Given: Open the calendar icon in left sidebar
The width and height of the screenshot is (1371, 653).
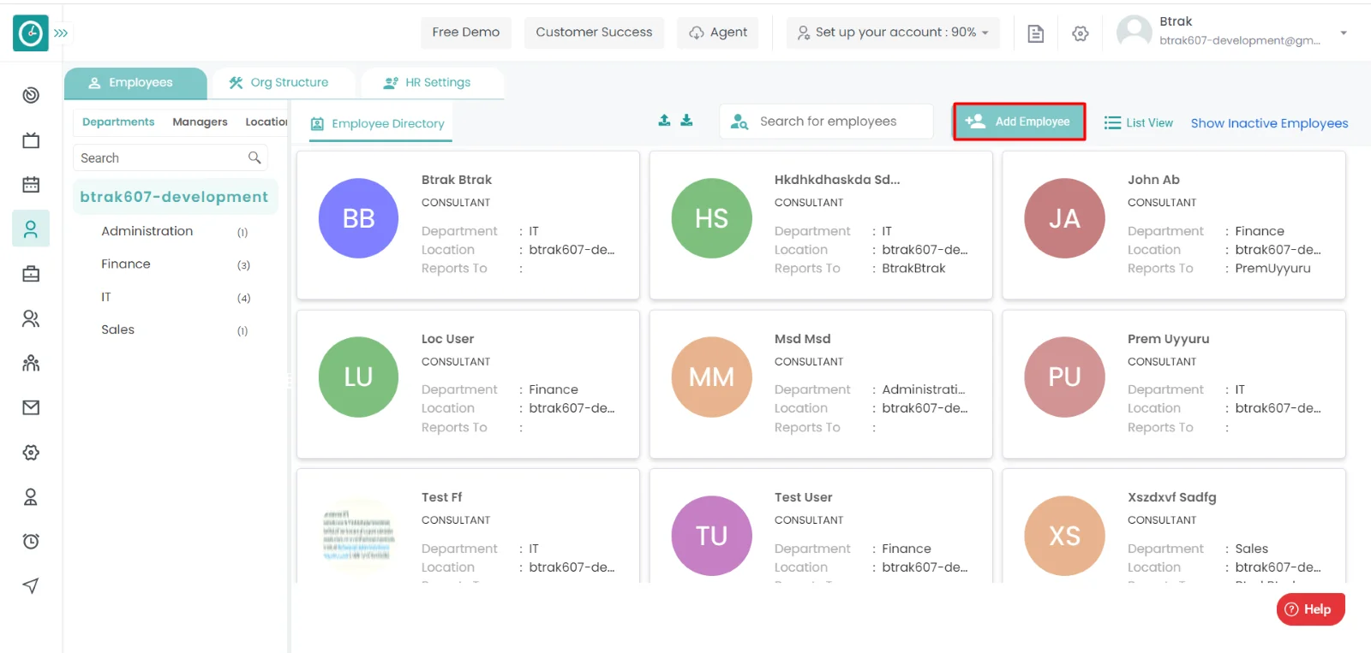Looking at the screenshot, I should [x=31, y=185].
